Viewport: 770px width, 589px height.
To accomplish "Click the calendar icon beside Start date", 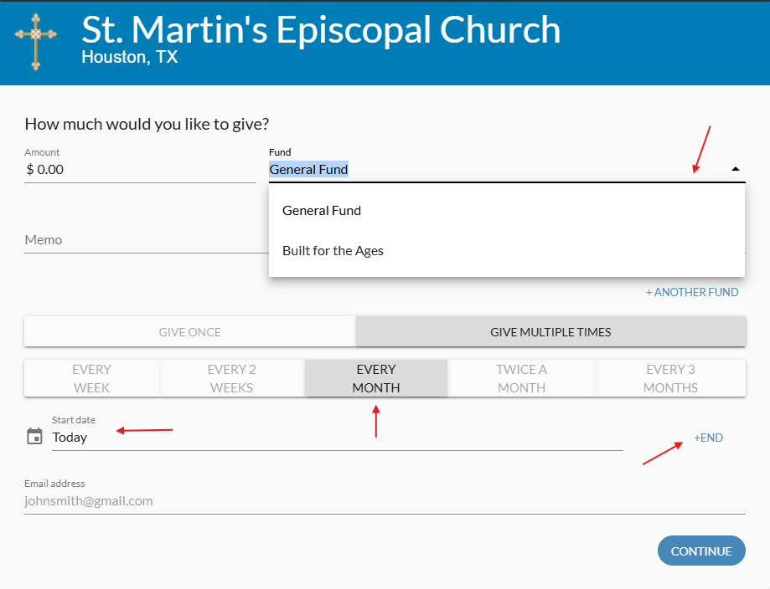I will 34,436.
